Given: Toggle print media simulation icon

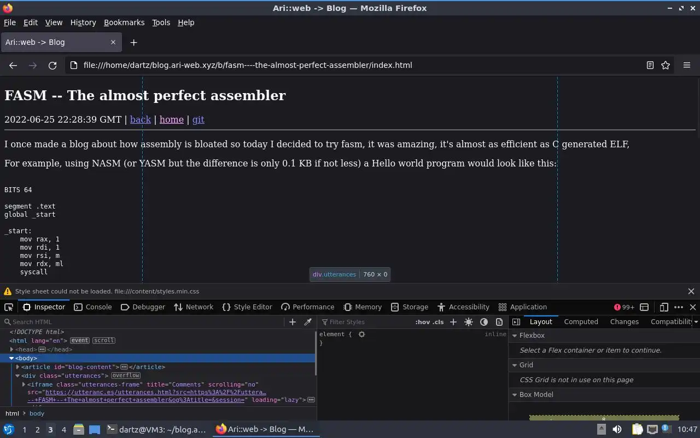Looking at the screenshot, I should pyautogui.click(x=499, y=322).
